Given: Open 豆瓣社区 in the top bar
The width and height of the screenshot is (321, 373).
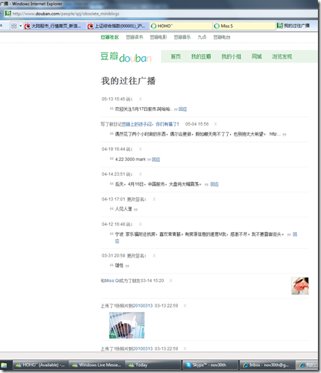Looking at the screenshot, I should 110,37.
